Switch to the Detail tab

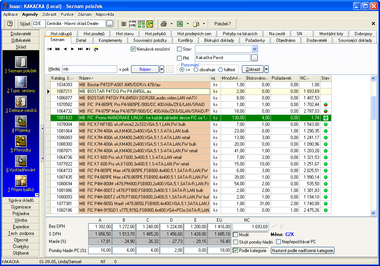point(81,40)
